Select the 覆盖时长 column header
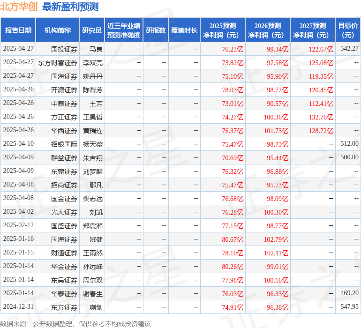Image resolution: width=361 pixels, height=328 pixels. tap(184, 30)
